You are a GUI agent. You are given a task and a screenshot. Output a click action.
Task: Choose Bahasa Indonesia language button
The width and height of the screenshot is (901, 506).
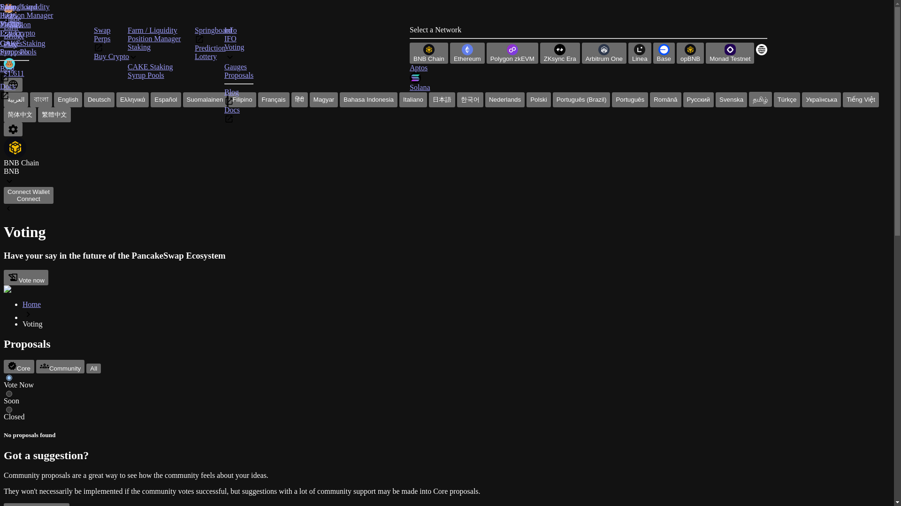(368, 100)
